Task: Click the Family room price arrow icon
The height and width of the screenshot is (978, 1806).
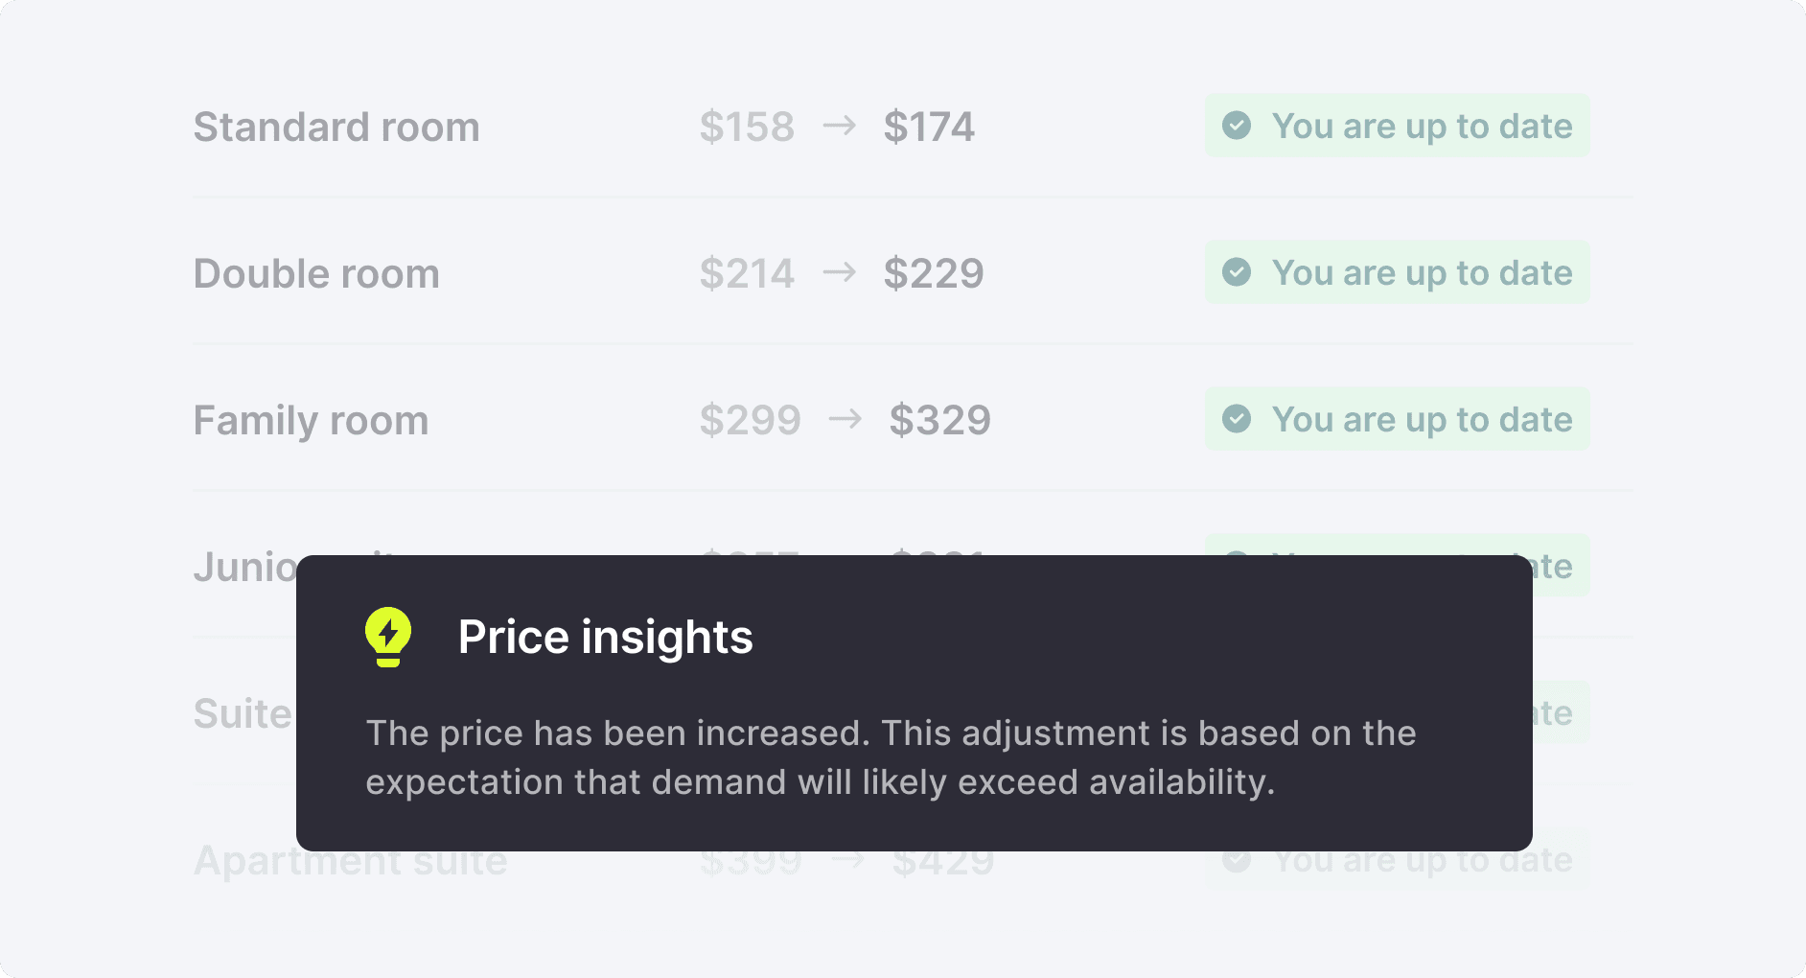Action: (x=845, y=419)
